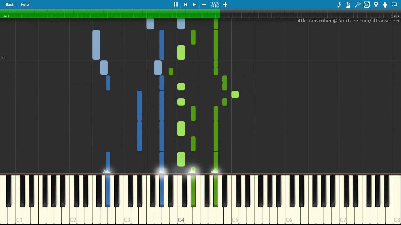The height and width of the screenshot is (225, 401).
Task: Click the first green lit key after C4
Action: 193,191
